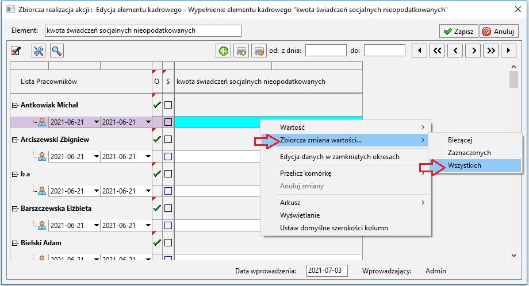Click person icon under Antkowiak Michał
The image size is (529, 286).
pos(42,122)
